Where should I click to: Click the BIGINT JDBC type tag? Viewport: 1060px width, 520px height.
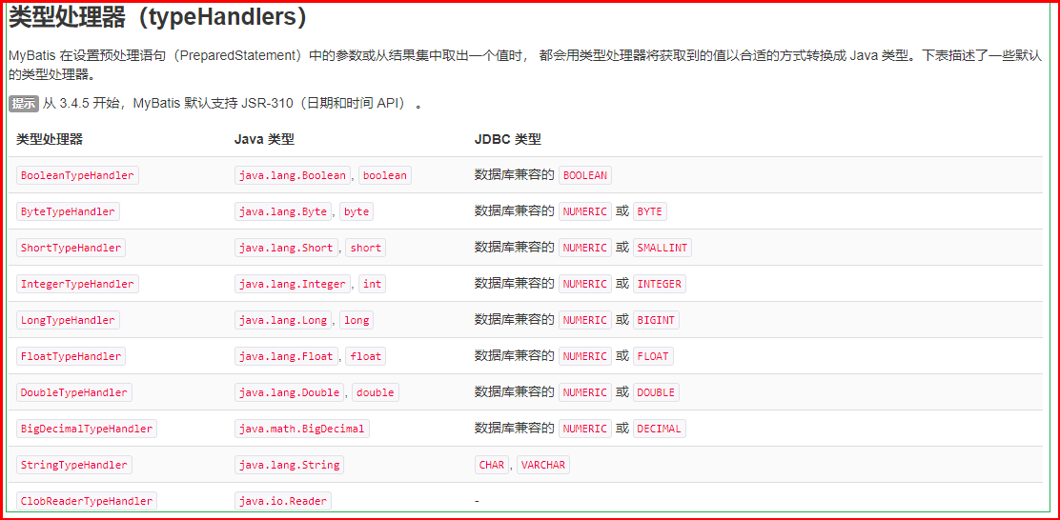point(656,320)
